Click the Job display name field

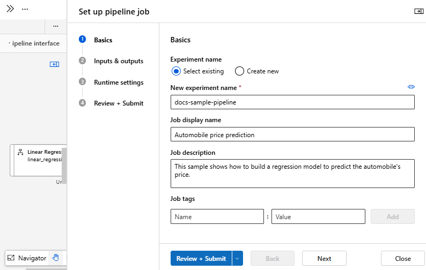point(292,134)
